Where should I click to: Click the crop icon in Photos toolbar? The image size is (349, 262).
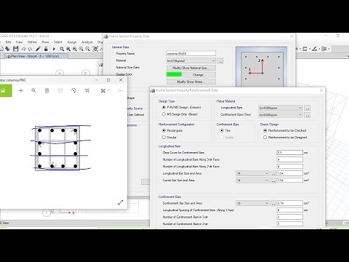tap(87, 90)
